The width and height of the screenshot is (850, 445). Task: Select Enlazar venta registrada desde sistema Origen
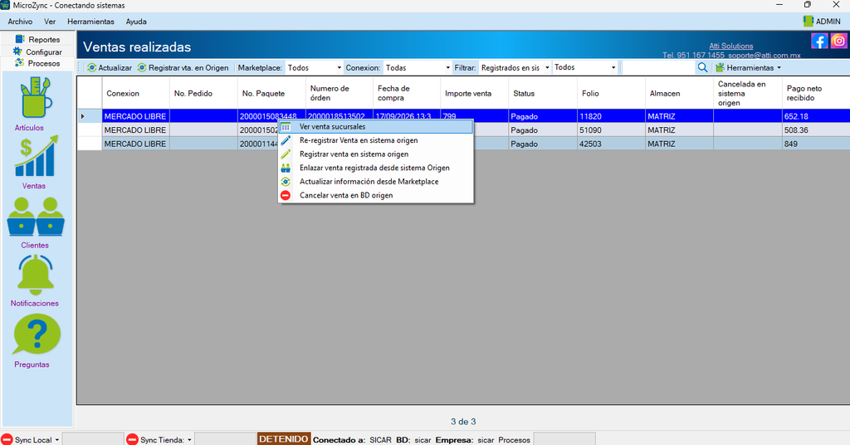click(376, 168)
